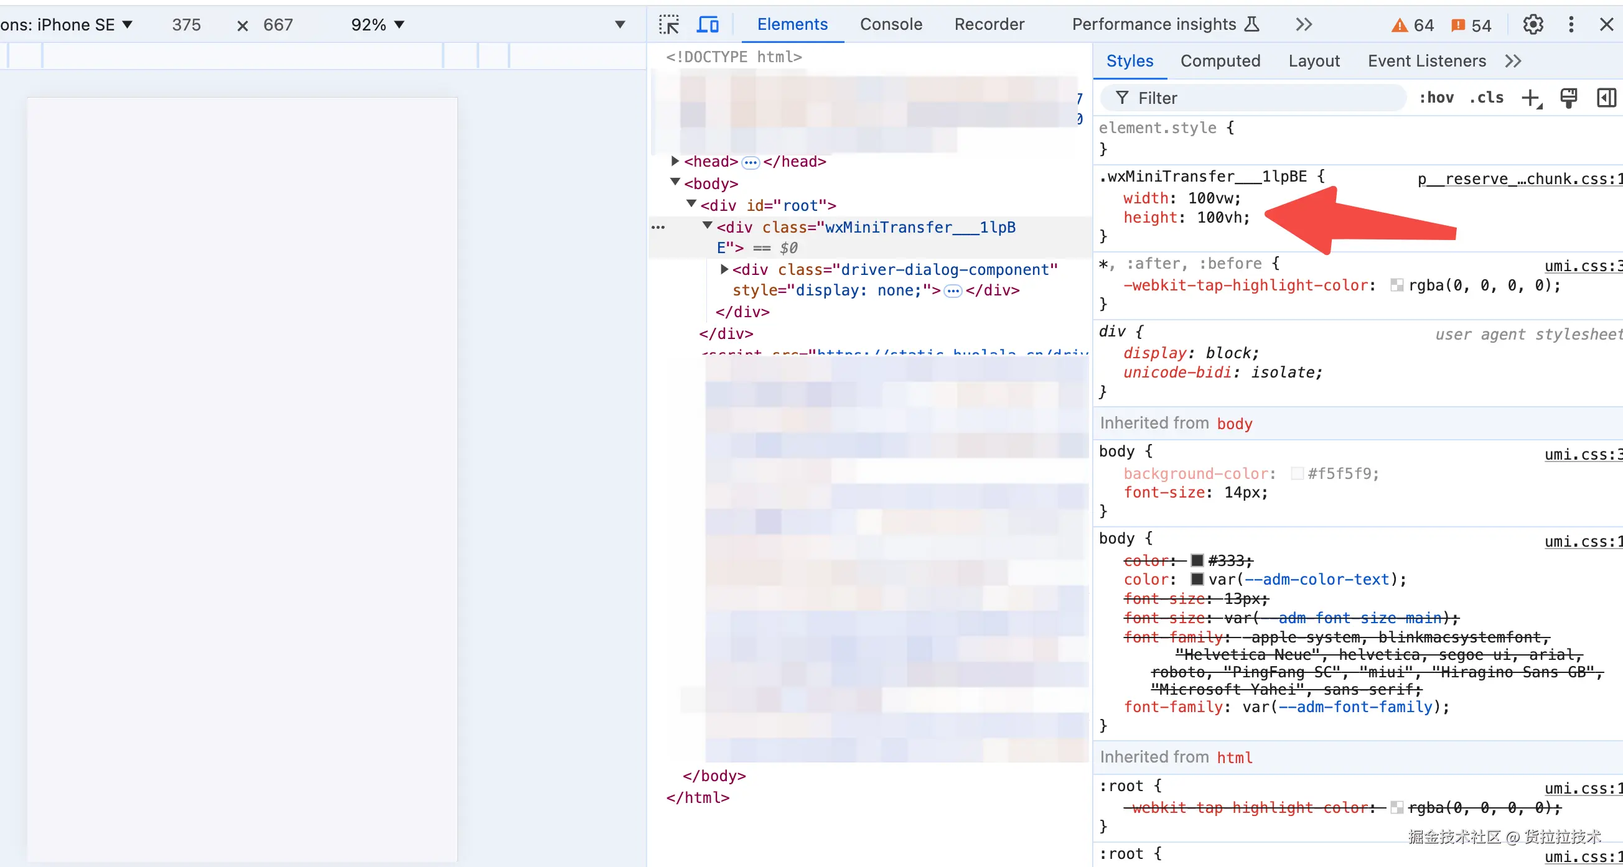The height and width of the screenshot is (867, 1623).
Task: Open the p__reserve chunk.css source link
Action: (1518, 179)
